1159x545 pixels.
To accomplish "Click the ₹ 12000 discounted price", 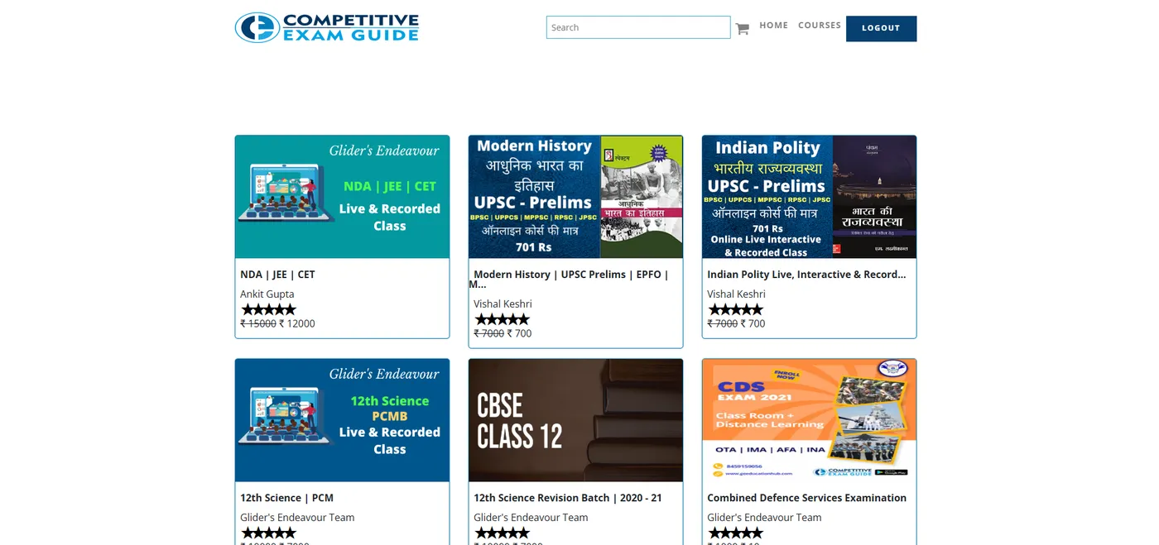I will [297, 323].
